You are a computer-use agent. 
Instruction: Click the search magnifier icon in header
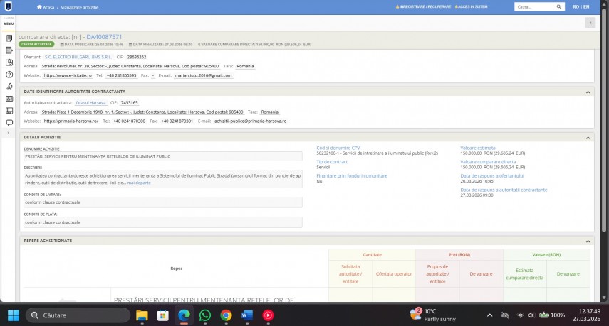tap(561, 6)
